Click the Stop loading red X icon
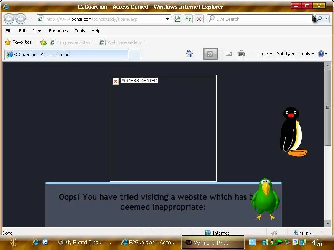Viewport: 334px width, 250px height. (199, 19)
